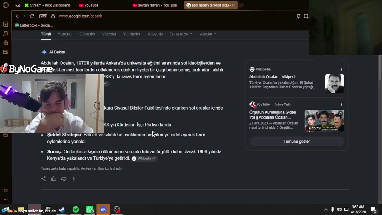Open Epic Games Launcher from taskbar
This screenshot has height=215, width=382.
point(48,210)
